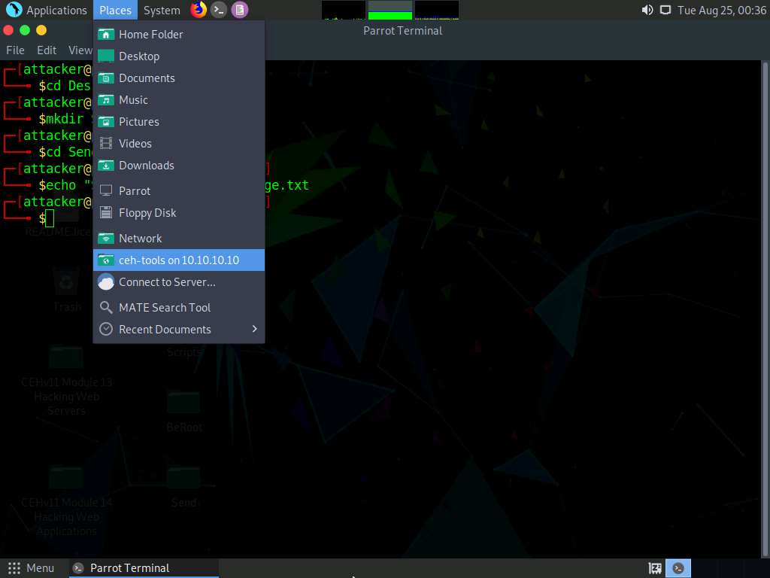Click the display tray icon
The image size is (770, 578).
click(x=665, y=10)
